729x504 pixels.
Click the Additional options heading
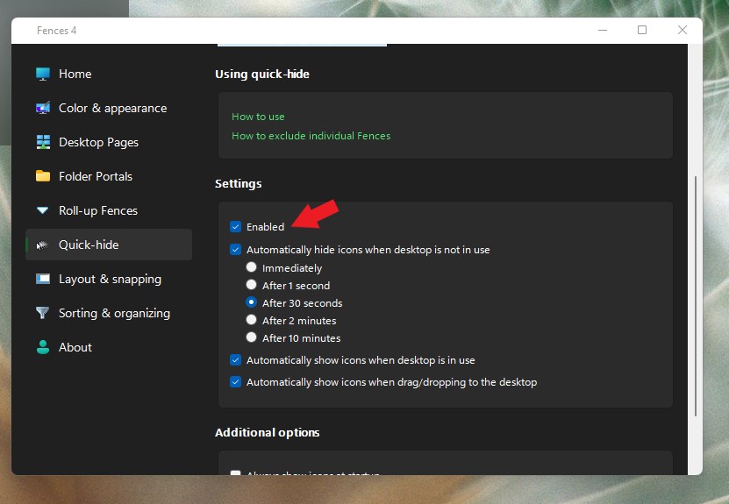pos(268,432)
